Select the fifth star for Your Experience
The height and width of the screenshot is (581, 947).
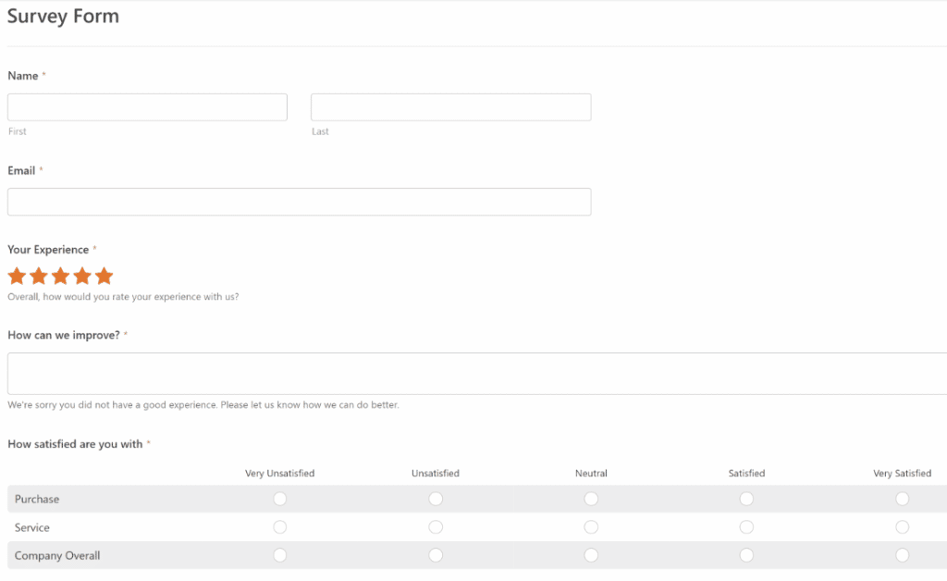103,275
